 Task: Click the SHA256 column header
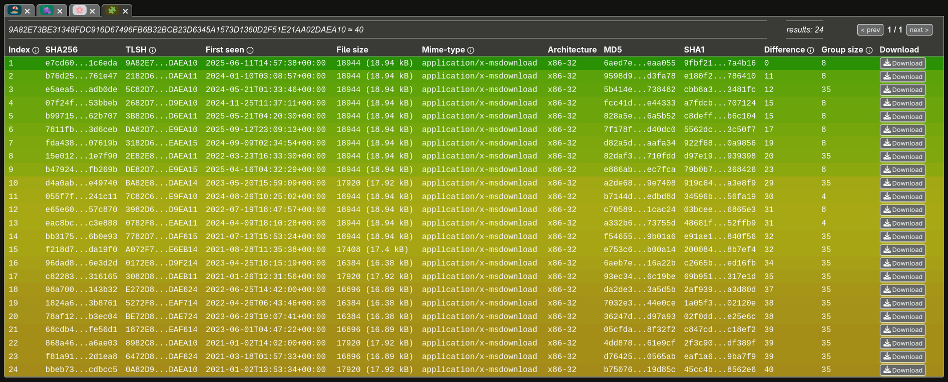(x=62, y=50)
